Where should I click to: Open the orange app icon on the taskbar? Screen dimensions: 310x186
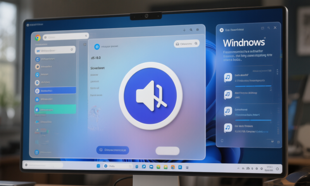coord(173,167)
